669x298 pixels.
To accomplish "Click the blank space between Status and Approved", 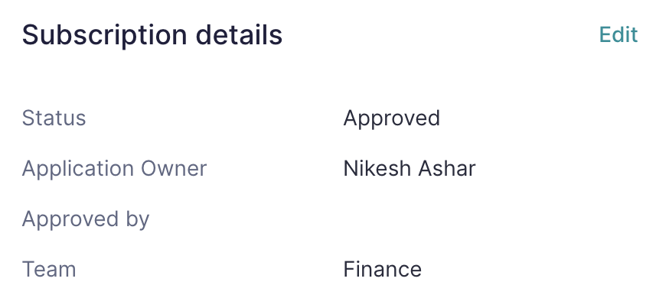I will [x=214, y=118].
